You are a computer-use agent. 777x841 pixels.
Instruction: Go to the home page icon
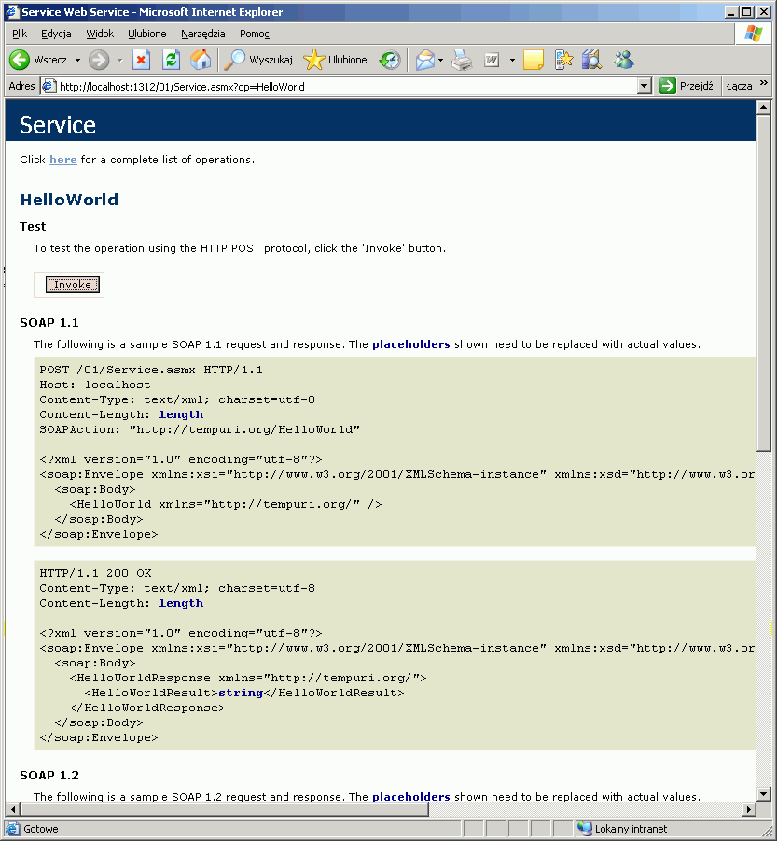(201, 60)
